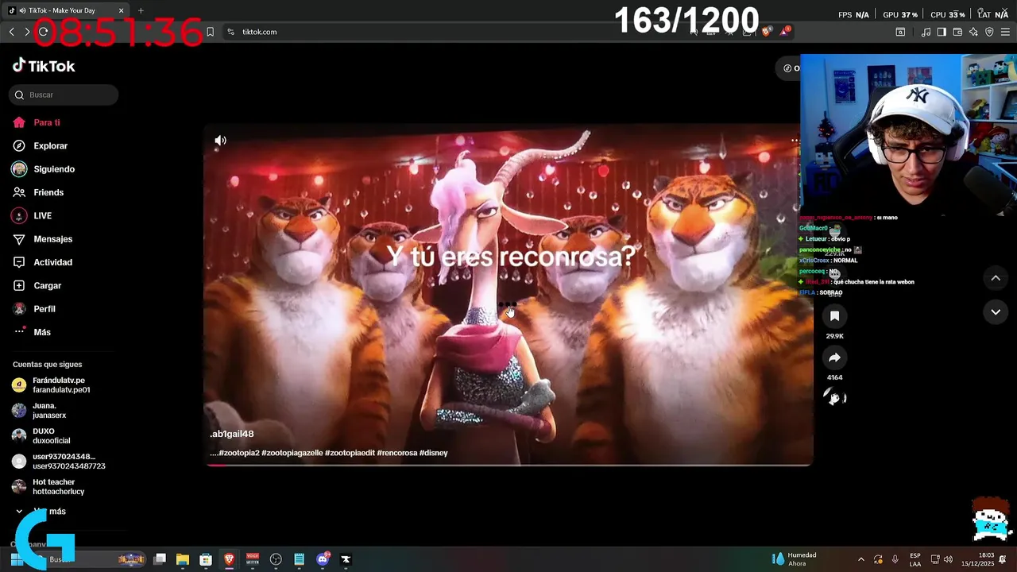Seek along the video progress bar

point(508,465)
